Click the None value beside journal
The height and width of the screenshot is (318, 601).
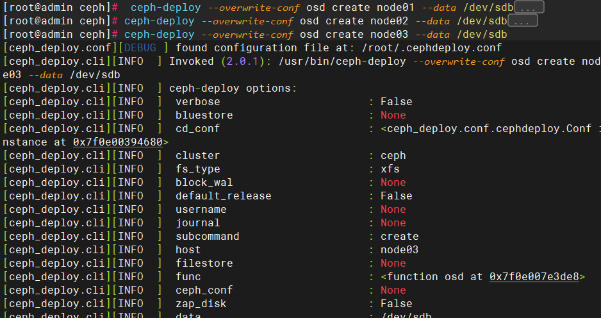[393, 222]
